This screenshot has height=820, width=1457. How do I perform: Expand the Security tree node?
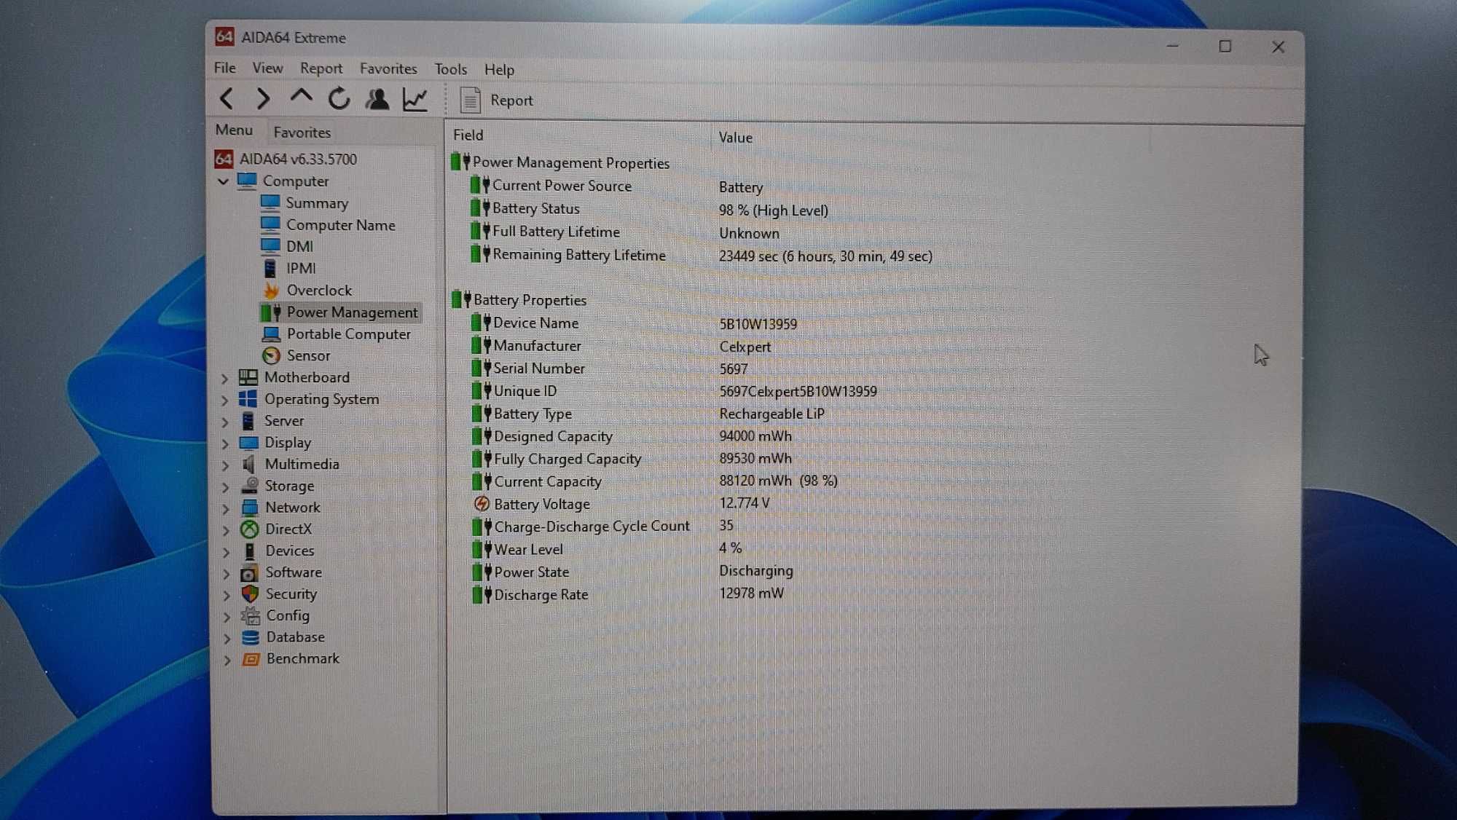pyautogui.click(x=227, y=595)
